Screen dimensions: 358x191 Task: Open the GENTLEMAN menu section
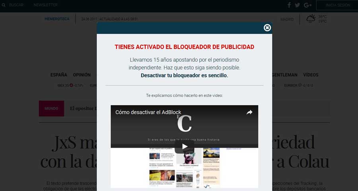click(285, 75)
